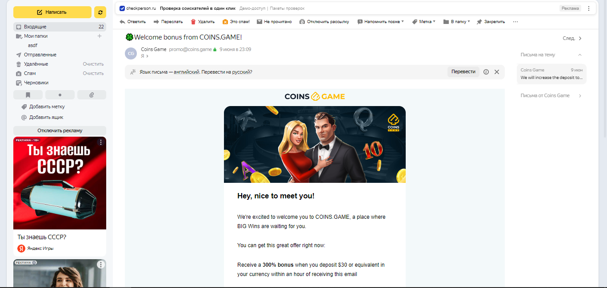Open the top ad banner options menu

[589, 8]
